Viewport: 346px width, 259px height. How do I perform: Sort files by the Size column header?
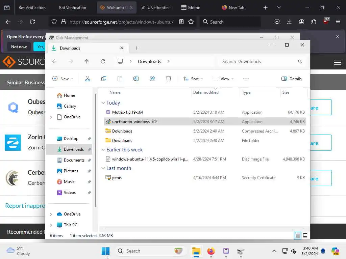(x=286, y=92)
